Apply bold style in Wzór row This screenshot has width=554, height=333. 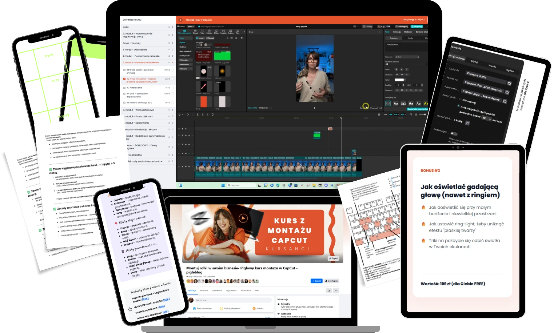coord(396,69)
